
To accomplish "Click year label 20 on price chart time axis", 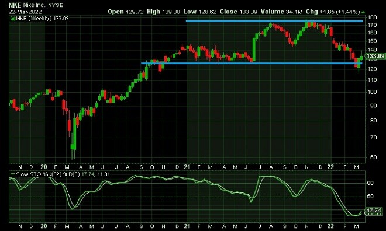I will pyautogui.click(x=44, y=167).
